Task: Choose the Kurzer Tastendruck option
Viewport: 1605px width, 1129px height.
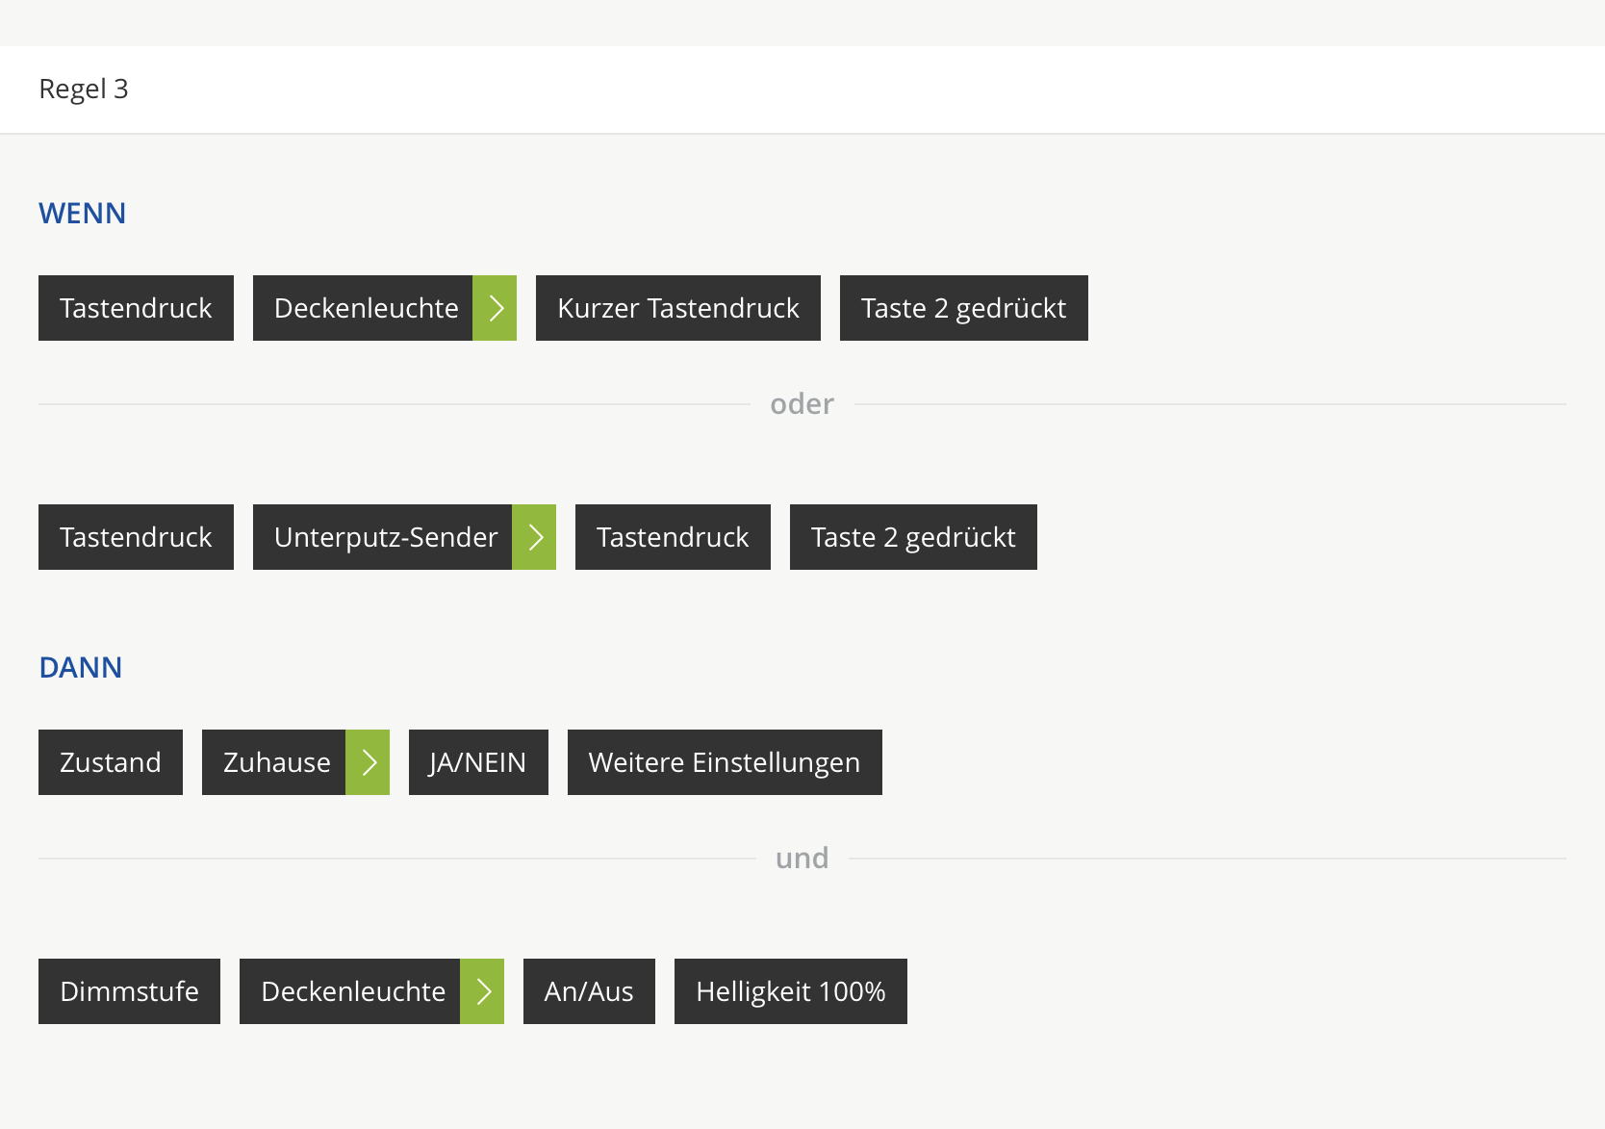Action: pos(677,308)
